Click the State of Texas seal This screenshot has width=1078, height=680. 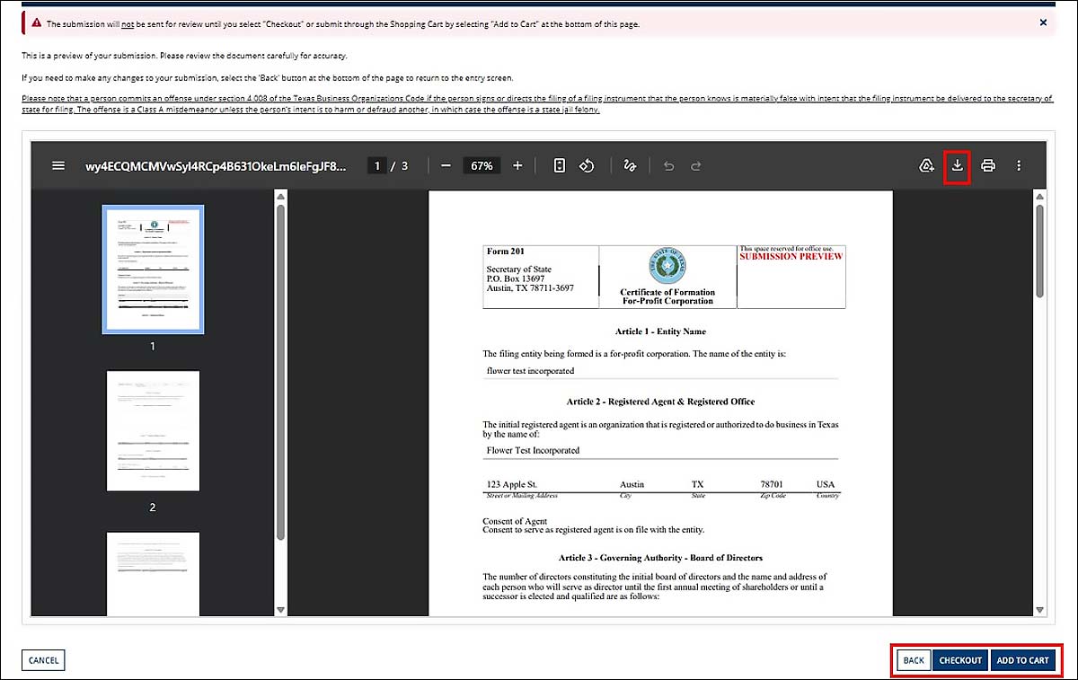point(667,267)
